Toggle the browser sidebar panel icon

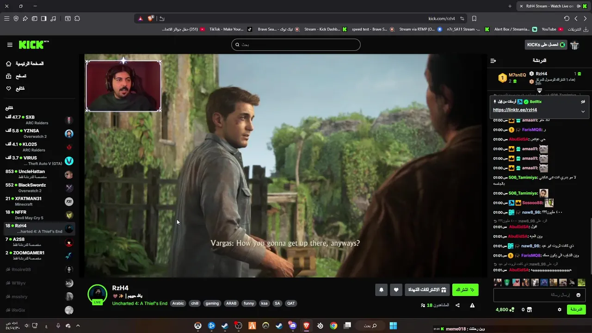[x=44, y=18]
